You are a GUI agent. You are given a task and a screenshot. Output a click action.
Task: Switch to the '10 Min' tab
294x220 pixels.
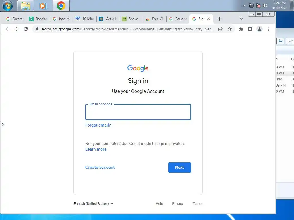(x=85, y=19)
